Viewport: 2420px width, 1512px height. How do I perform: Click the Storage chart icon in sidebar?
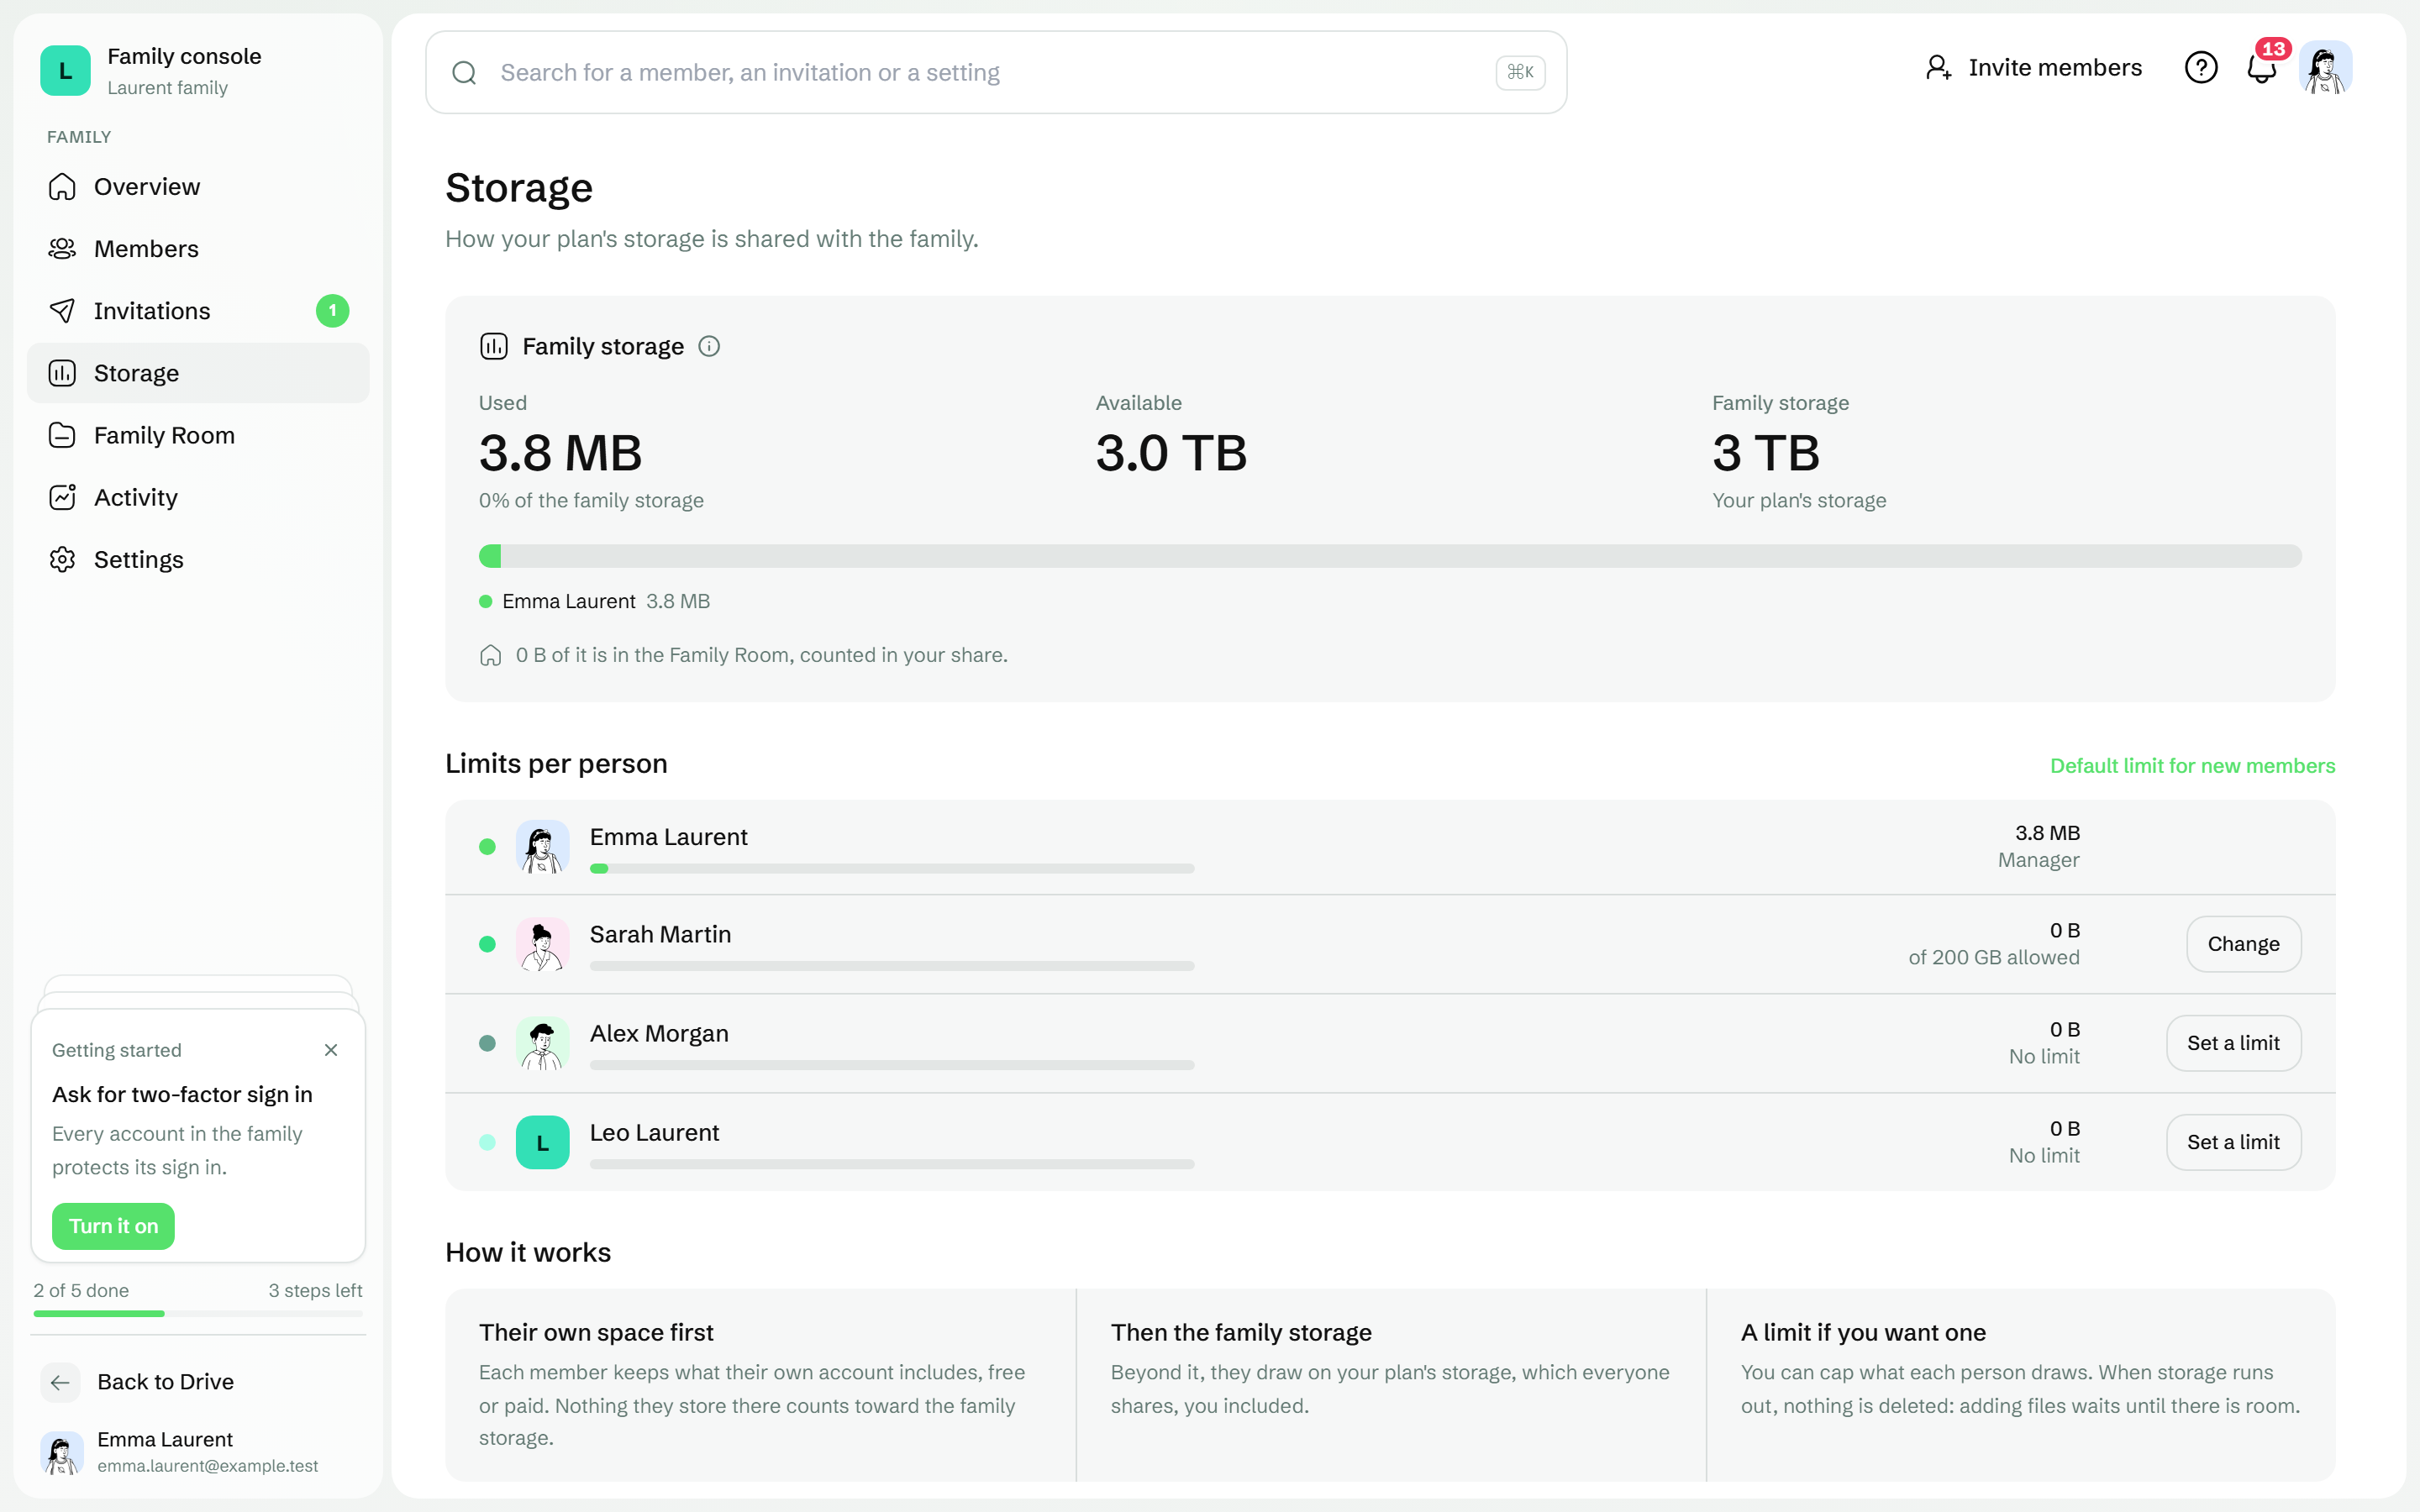[x=62, y=373]
